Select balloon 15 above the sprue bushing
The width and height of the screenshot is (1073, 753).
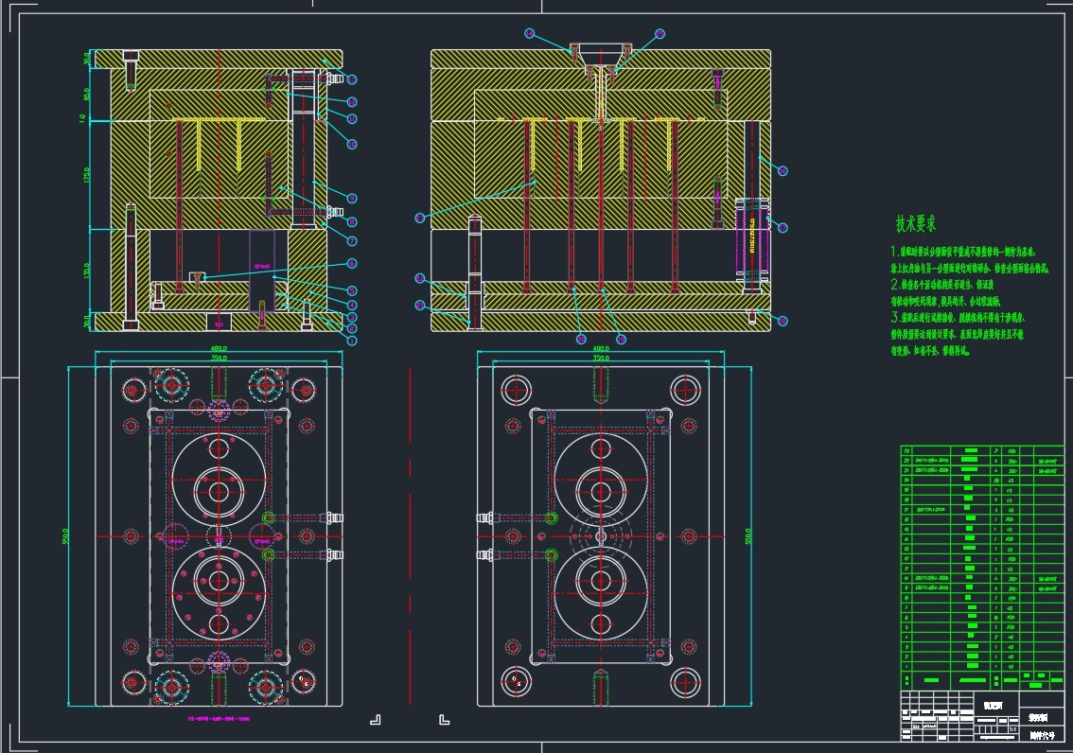tap(660, 33)
